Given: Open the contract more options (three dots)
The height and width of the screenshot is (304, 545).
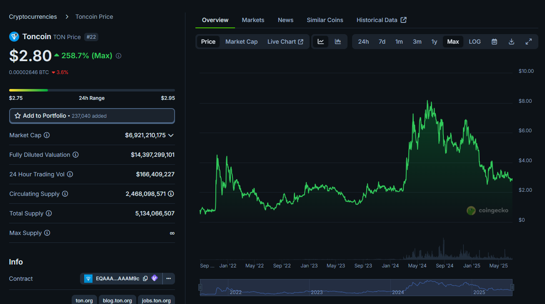Looking at the screenshot, I should coord(168,279).
